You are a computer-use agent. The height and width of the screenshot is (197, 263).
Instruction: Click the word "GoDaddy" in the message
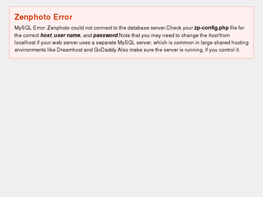tap(105, 50)
